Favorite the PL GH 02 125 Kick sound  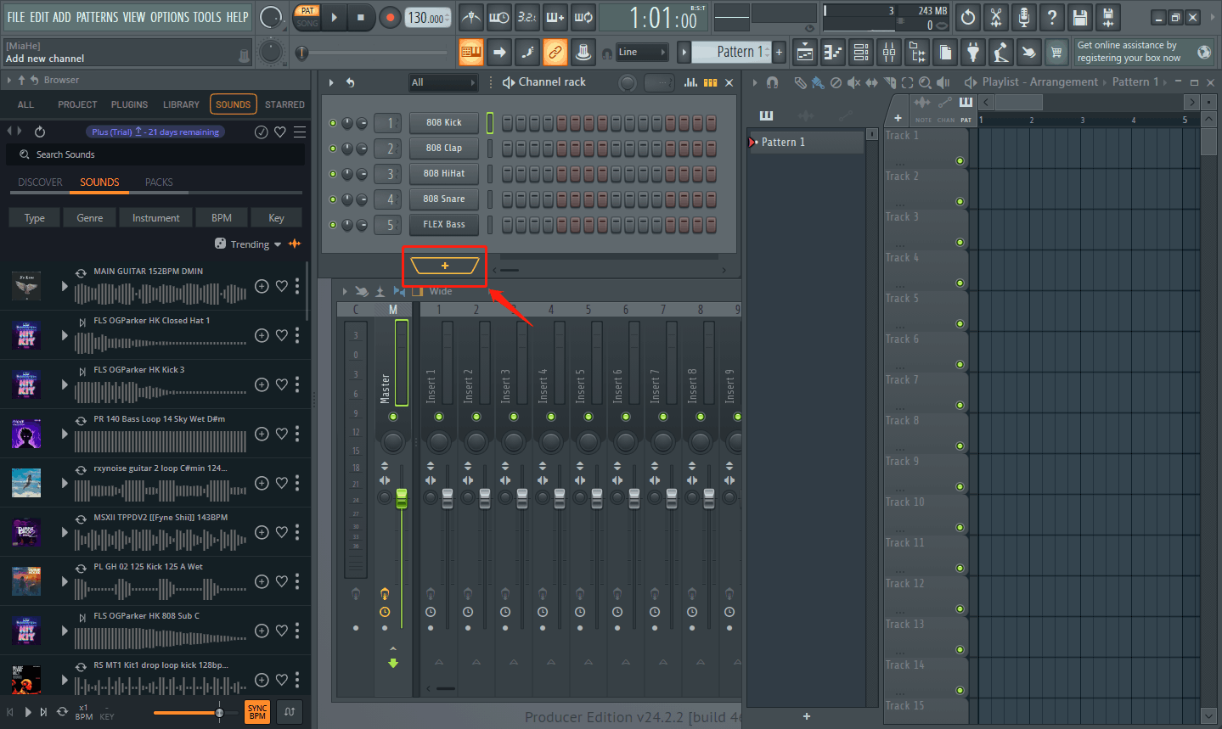(x=281, y=581)
